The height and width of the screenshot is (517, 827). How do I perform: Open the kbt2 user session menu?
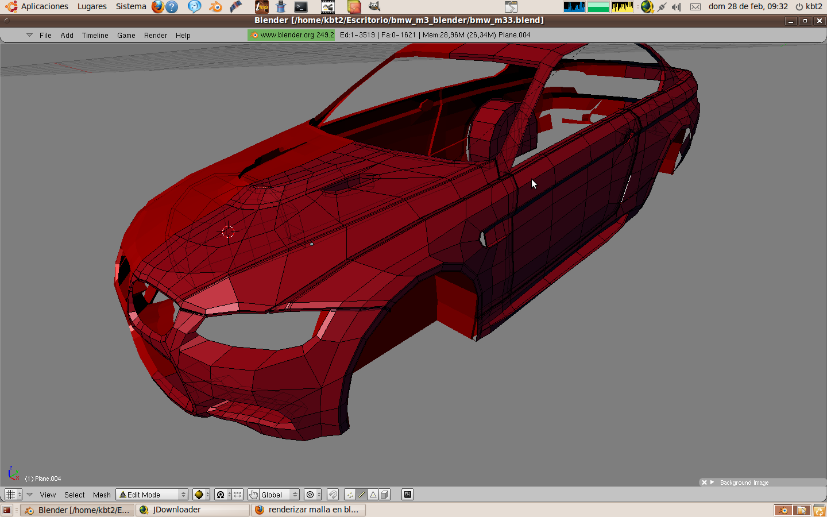809,6
